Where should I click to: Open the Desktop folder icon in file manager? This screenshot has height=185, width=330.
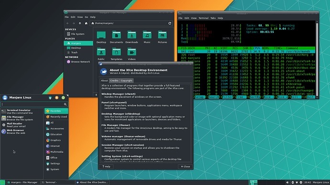pos(101,35)
